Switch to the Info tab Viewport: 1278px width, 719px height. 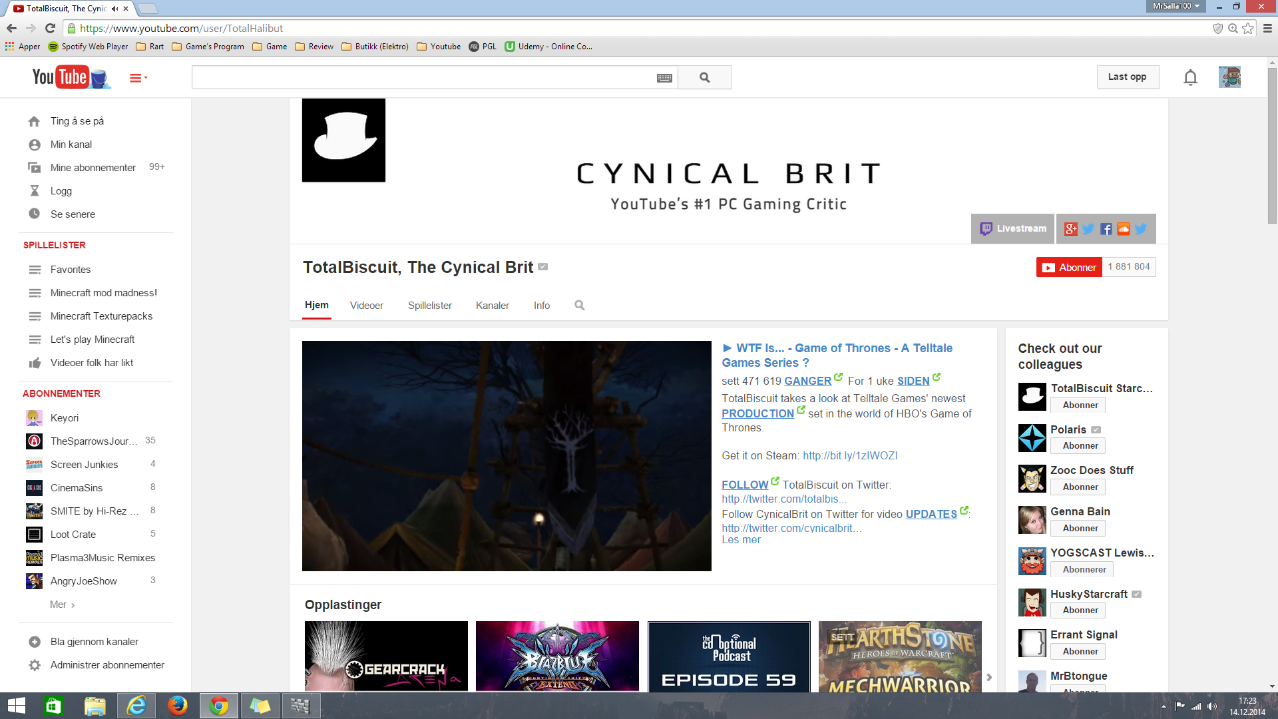[x=542, y=306]
